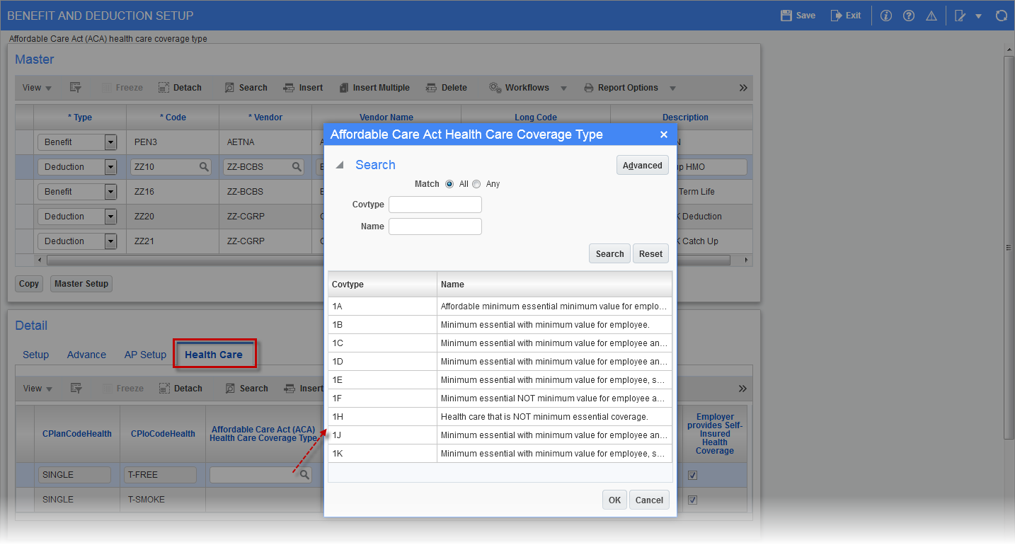
Task: Show more Master toolbar items chevron
Action: [743, 88]
